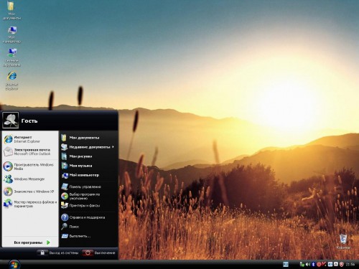Screen dimensions: 359x269
Task: Click the Выключение power button
Action: tap(99, 253)
